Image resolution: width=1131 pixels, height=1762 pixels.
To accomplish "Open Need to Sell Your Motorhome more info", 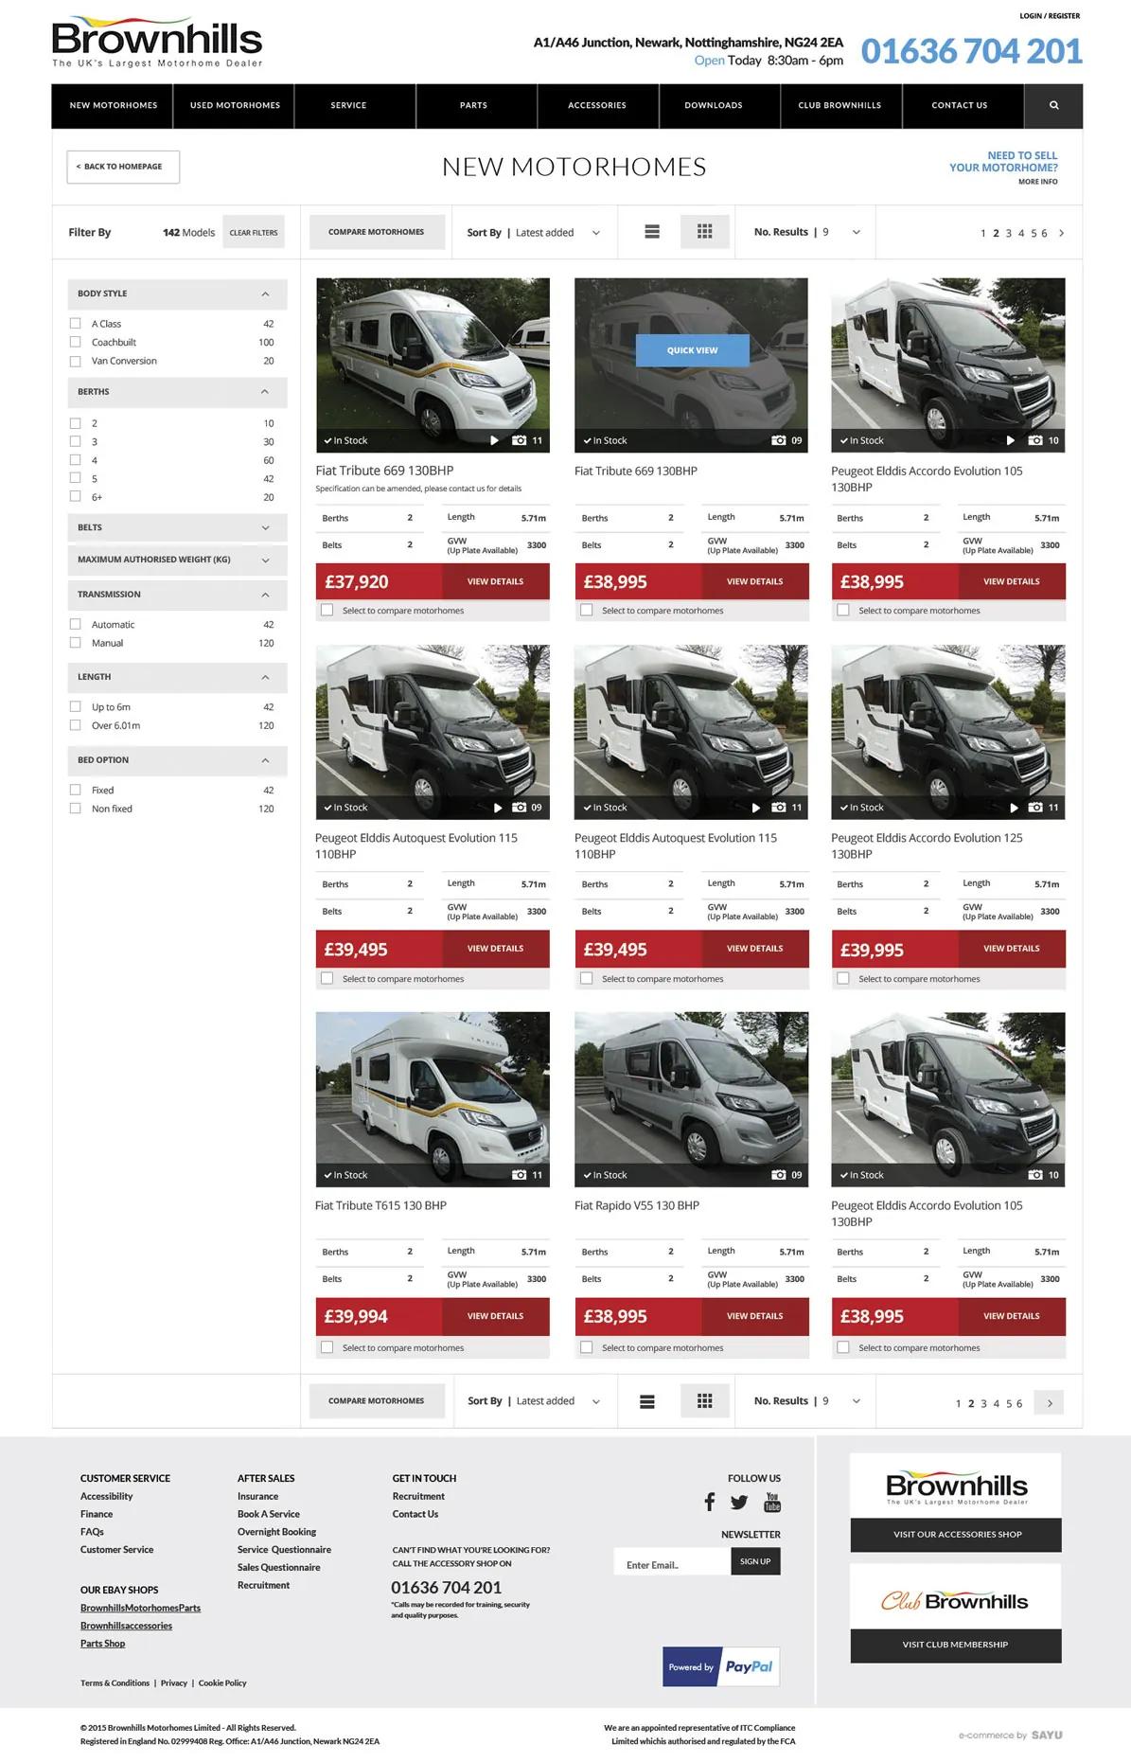I will 1037,182.
